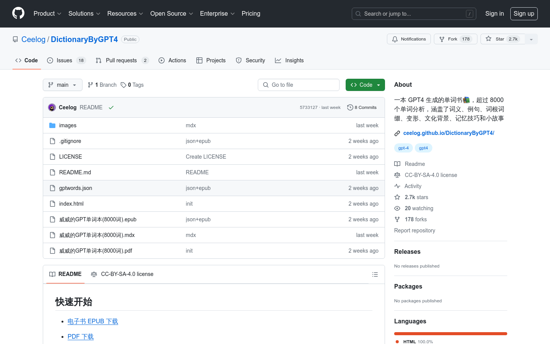Click the Sign up button

point(524,14)
